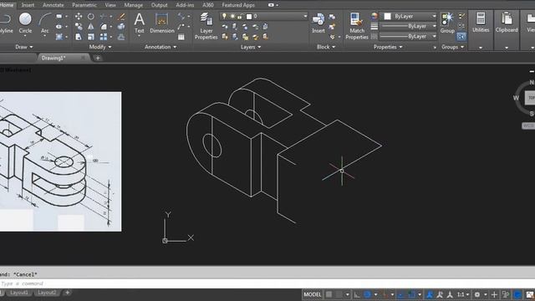The image size is (535, 301).
Task: Open Layer Properties manager
Action: tap(206, 26)
